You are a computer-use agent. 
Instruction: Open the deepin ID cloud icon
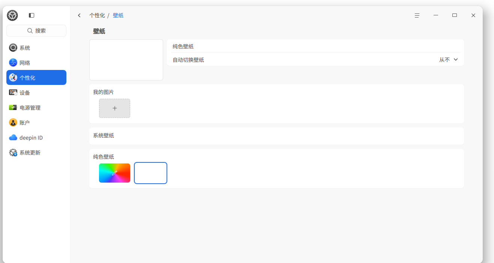[13, 137]
